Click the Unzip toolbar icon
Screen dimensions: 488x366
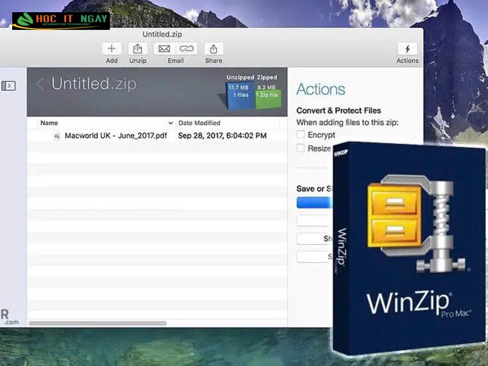pos(138,49)
